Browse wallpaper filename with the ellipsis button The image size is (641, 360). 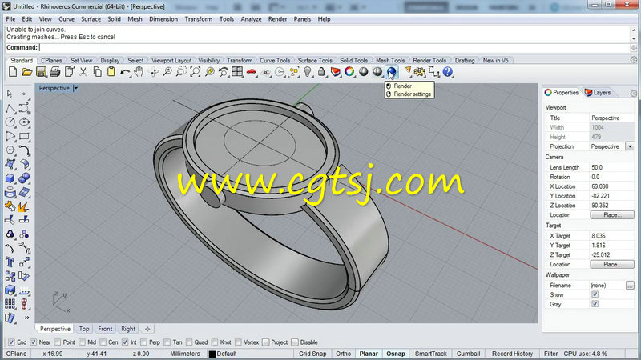(630, 286)
